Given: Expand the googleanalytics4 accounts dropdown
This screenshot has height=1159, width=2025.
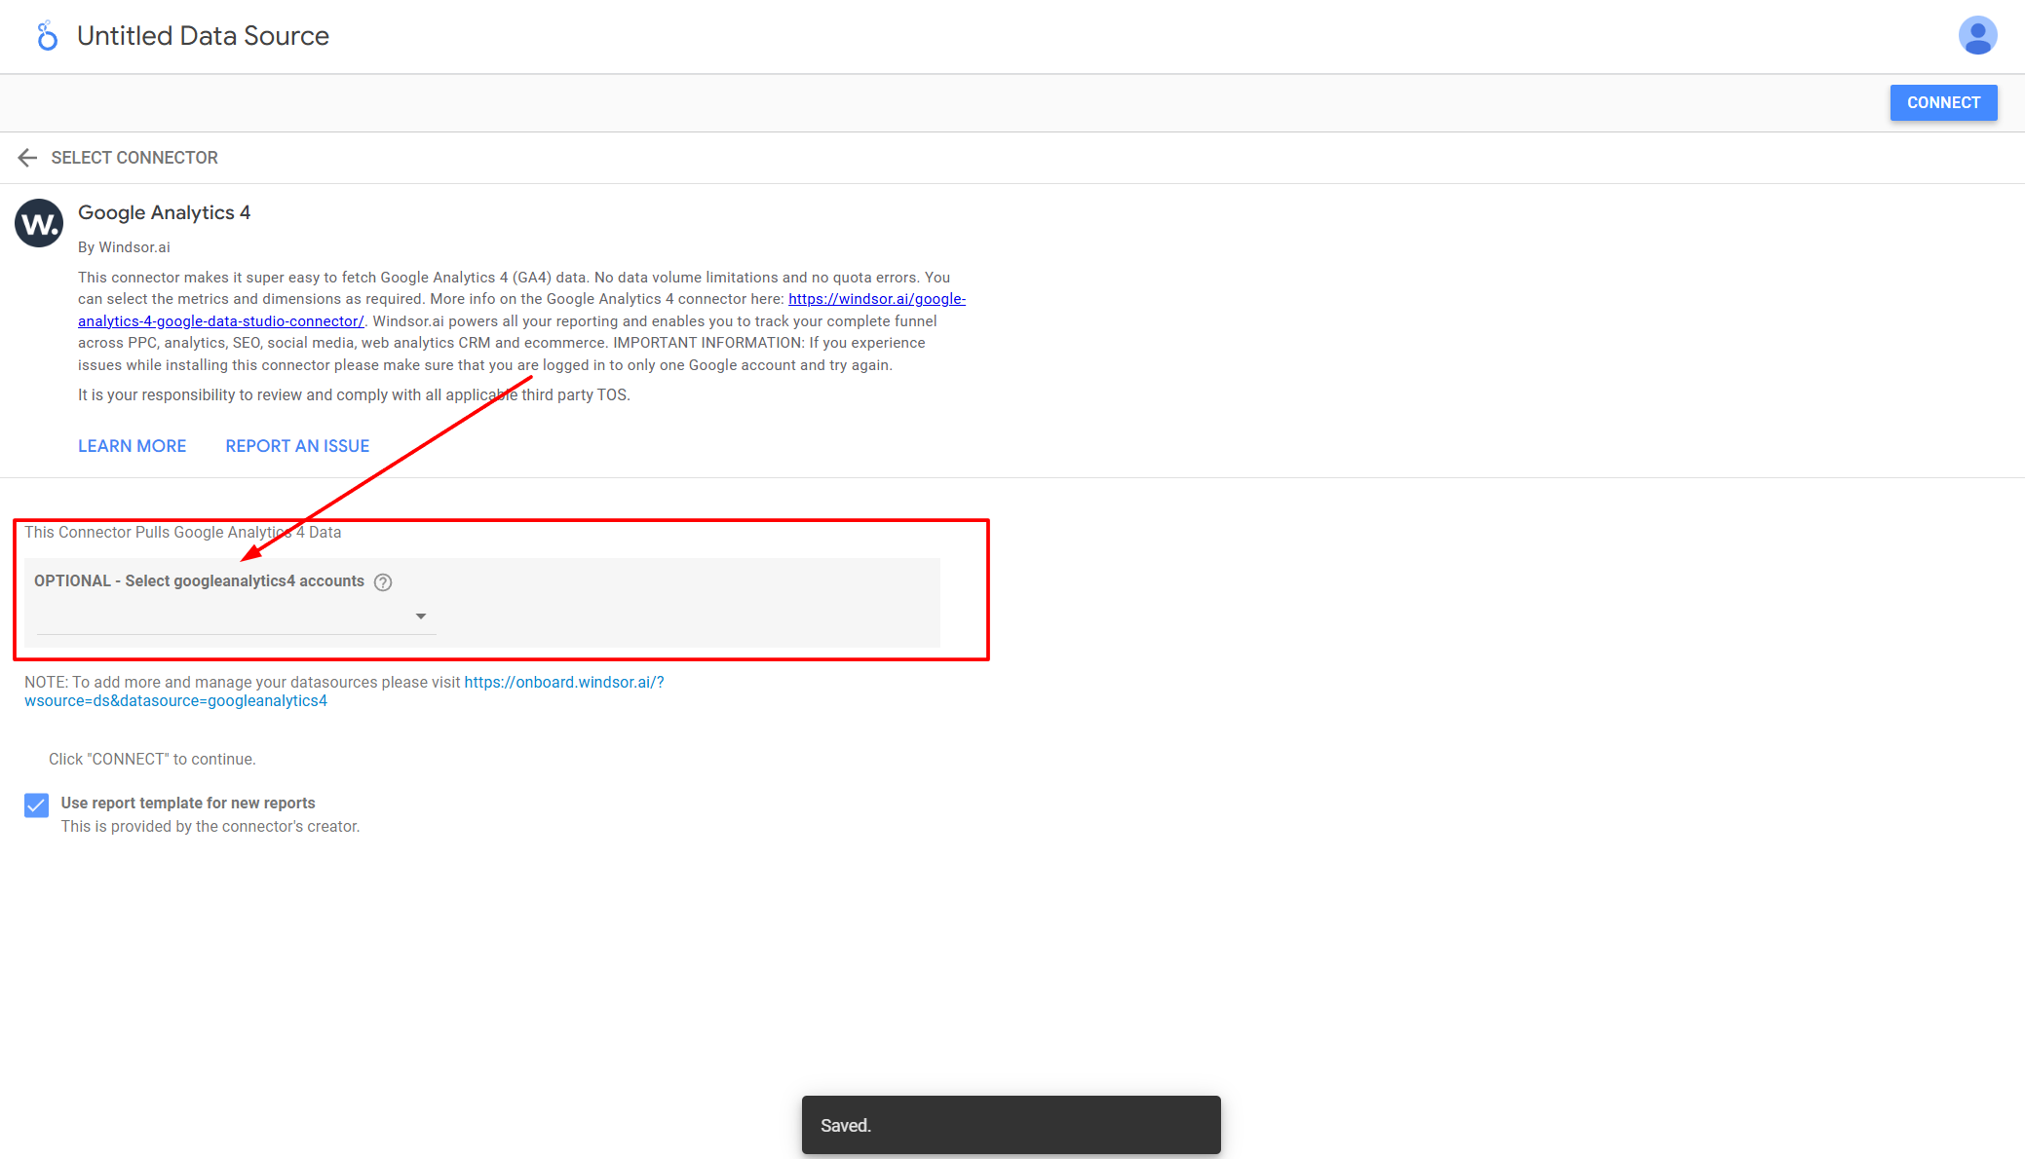Looking at the screenshot, I should click(236, 617).
